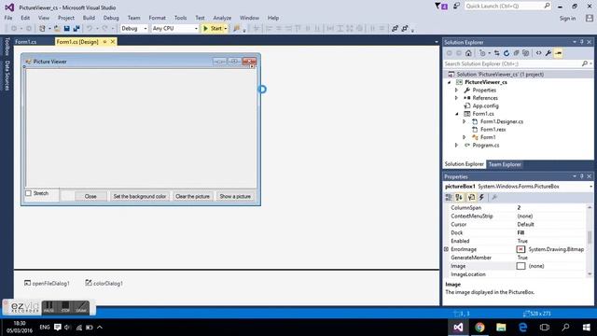Click the feedback icon near Quick Launch
Image resolution: width=597 pixels, height=336 pixels.
[456, 7]
